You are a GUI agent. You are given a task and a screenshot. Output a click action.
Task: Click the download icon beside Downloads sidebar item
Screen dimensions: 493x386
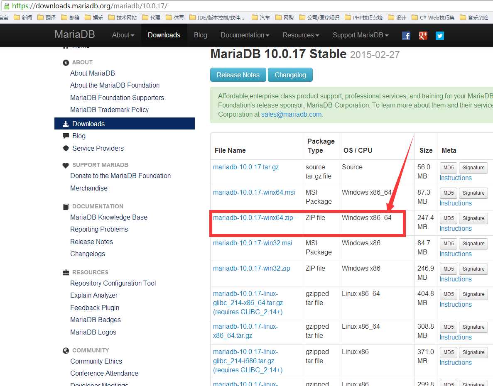pos(65,124)
